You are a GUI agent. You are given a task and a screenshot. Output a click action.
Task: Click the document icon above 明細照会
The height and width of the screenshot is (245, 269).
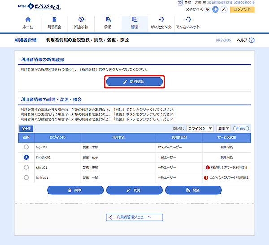(55, 20)
